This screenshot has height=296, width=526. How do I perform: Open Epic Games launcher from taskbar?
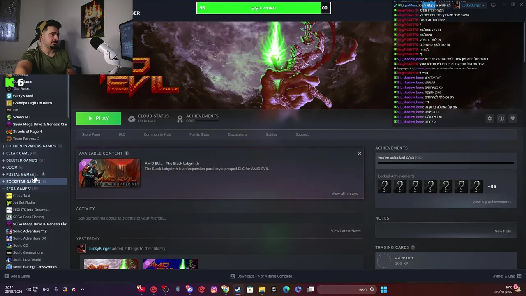[x=274, y=289]
